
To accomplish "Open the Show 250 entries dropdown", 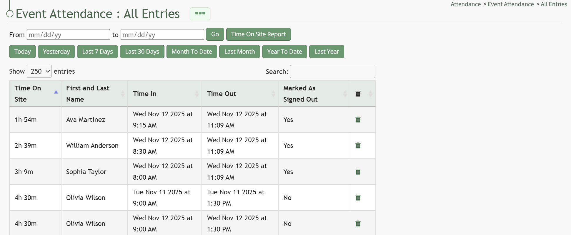I will (x=39, y=71).
